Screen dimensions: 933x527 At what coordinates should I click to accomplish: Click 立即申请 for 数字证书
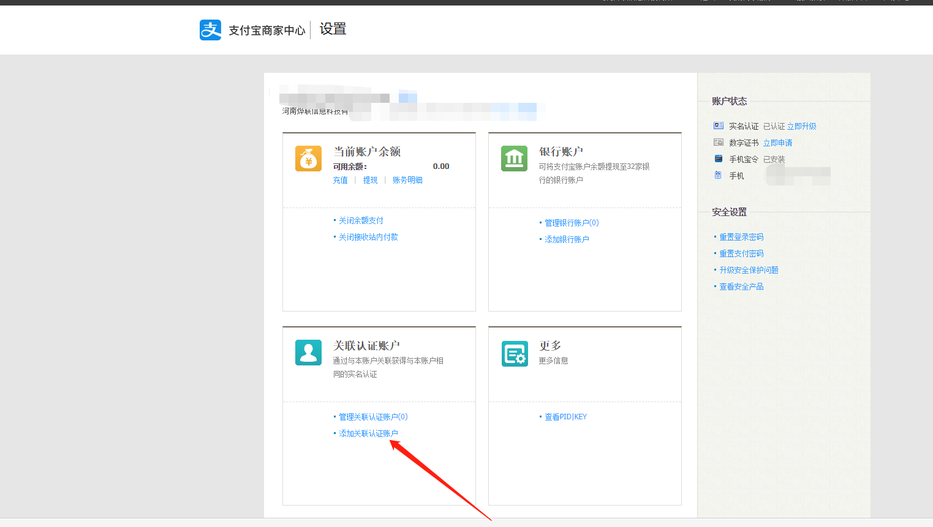[x=778, y=143]
